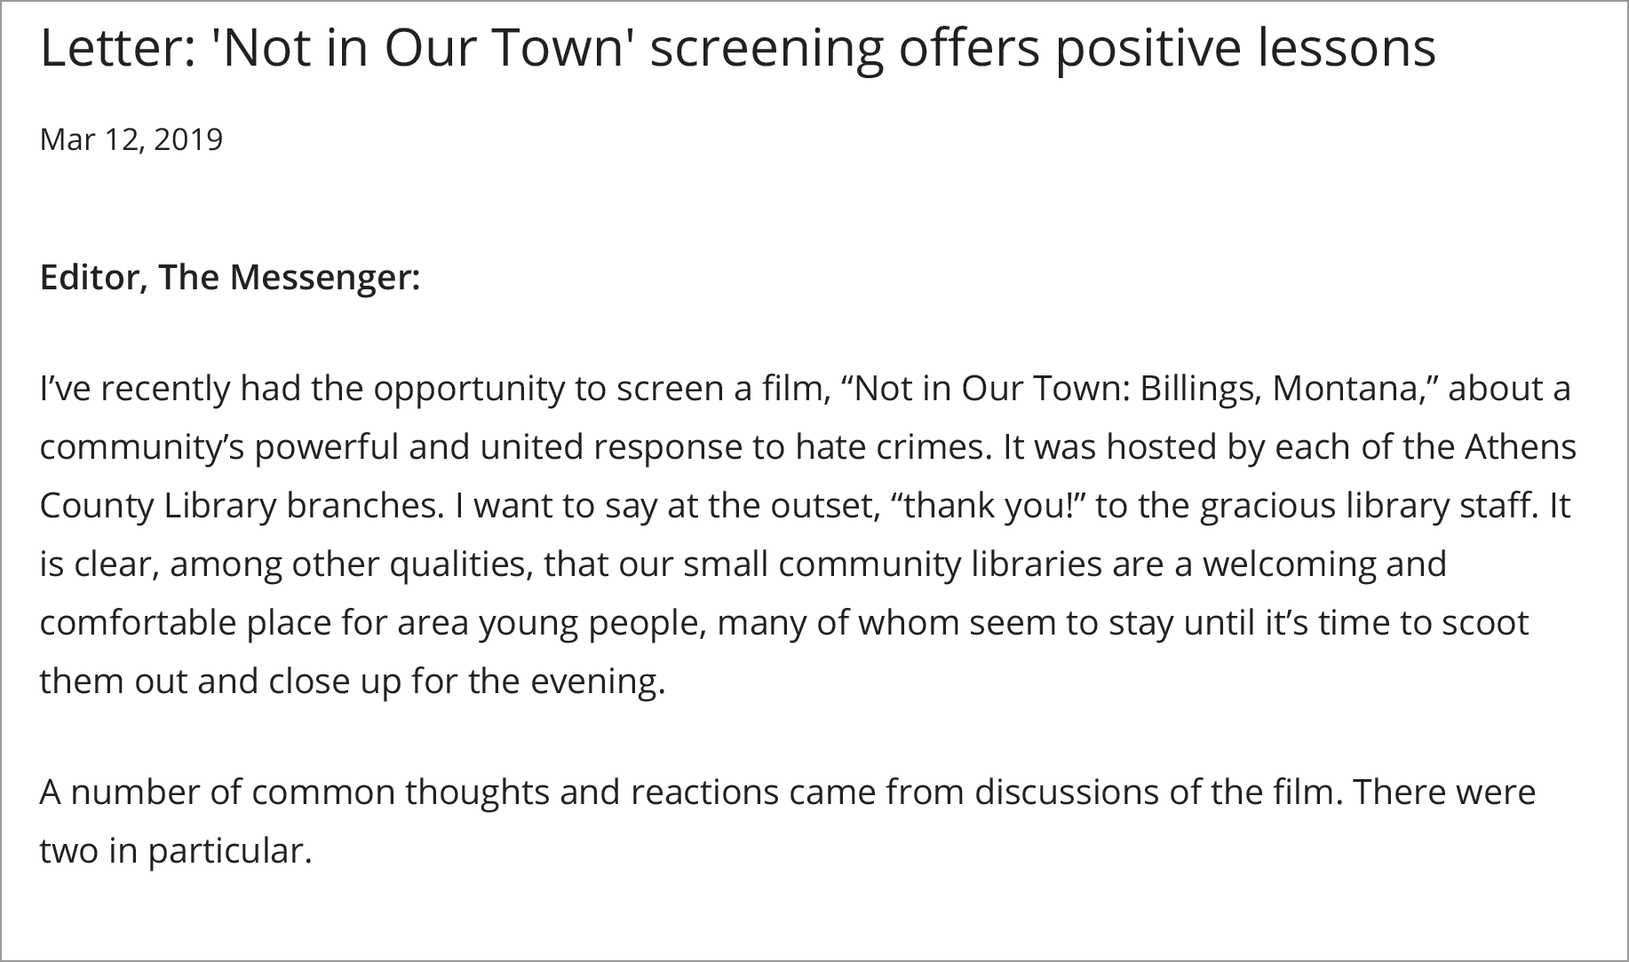Screen dimensions: 1629x962
Task: Click the phrase 'close up for the evening'
Action: (466, 681)
